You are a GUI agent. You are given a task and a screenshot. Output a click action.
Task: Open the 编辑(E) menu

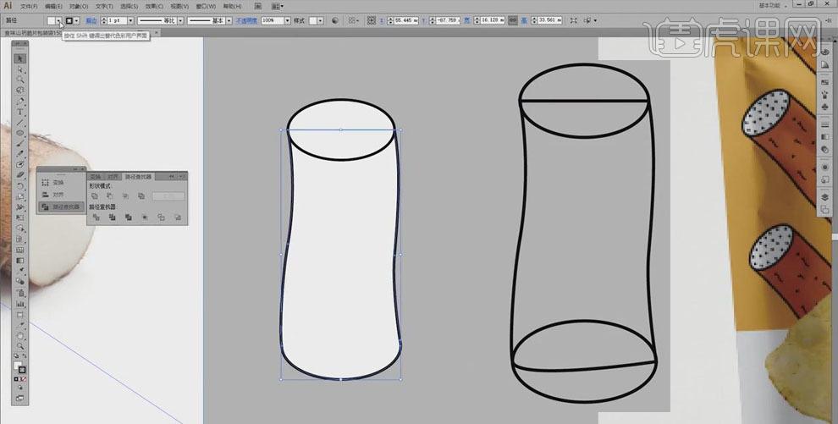(x=53, y=7)
